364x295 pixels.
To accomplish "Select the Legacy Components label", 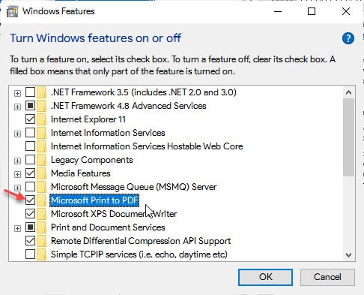I will click(92, 160).
